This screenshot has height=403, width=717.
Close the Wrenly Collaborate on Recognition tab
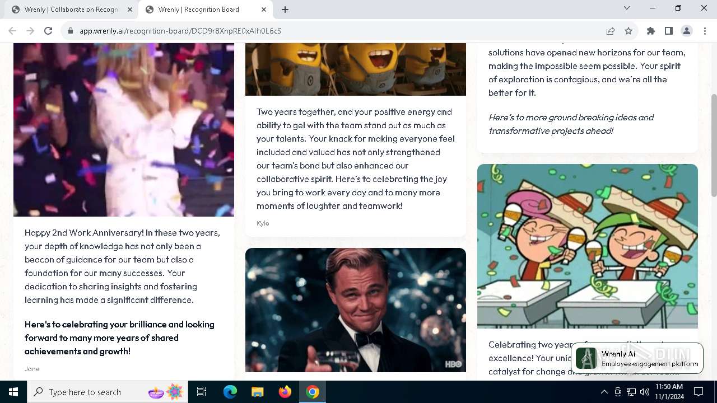pyautogui.click(x=130, y=10)
